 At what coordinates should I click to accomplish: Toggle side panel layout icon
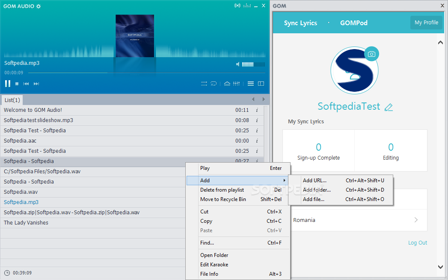(261, 84)
